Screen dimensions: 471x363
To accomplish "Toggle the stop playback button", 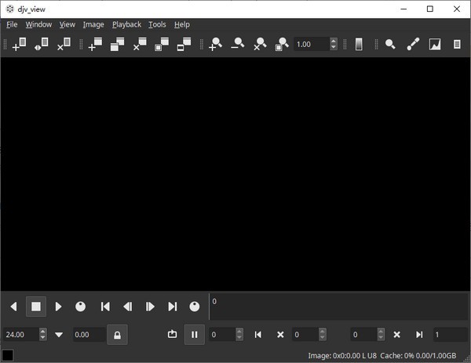I will click(x=35, y=307).
